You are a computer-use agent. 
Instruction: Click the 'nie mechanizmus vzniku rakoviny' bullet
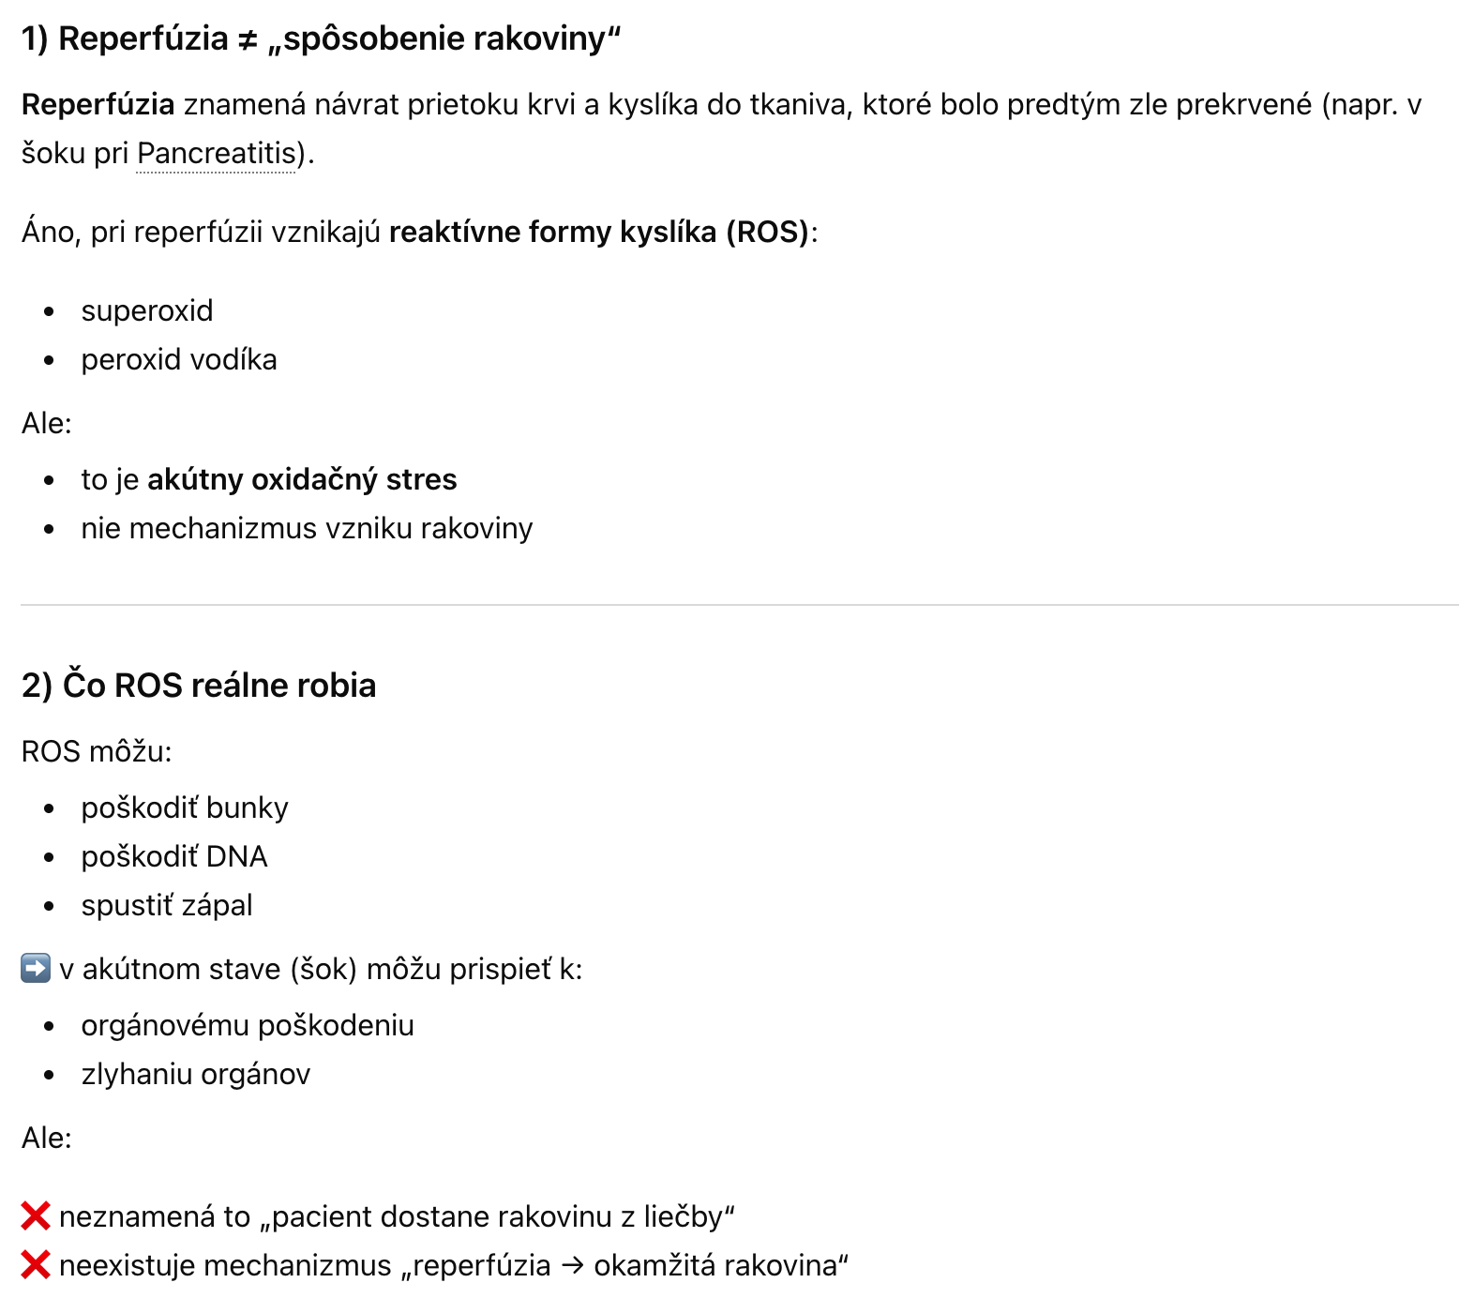coord(307,528)
